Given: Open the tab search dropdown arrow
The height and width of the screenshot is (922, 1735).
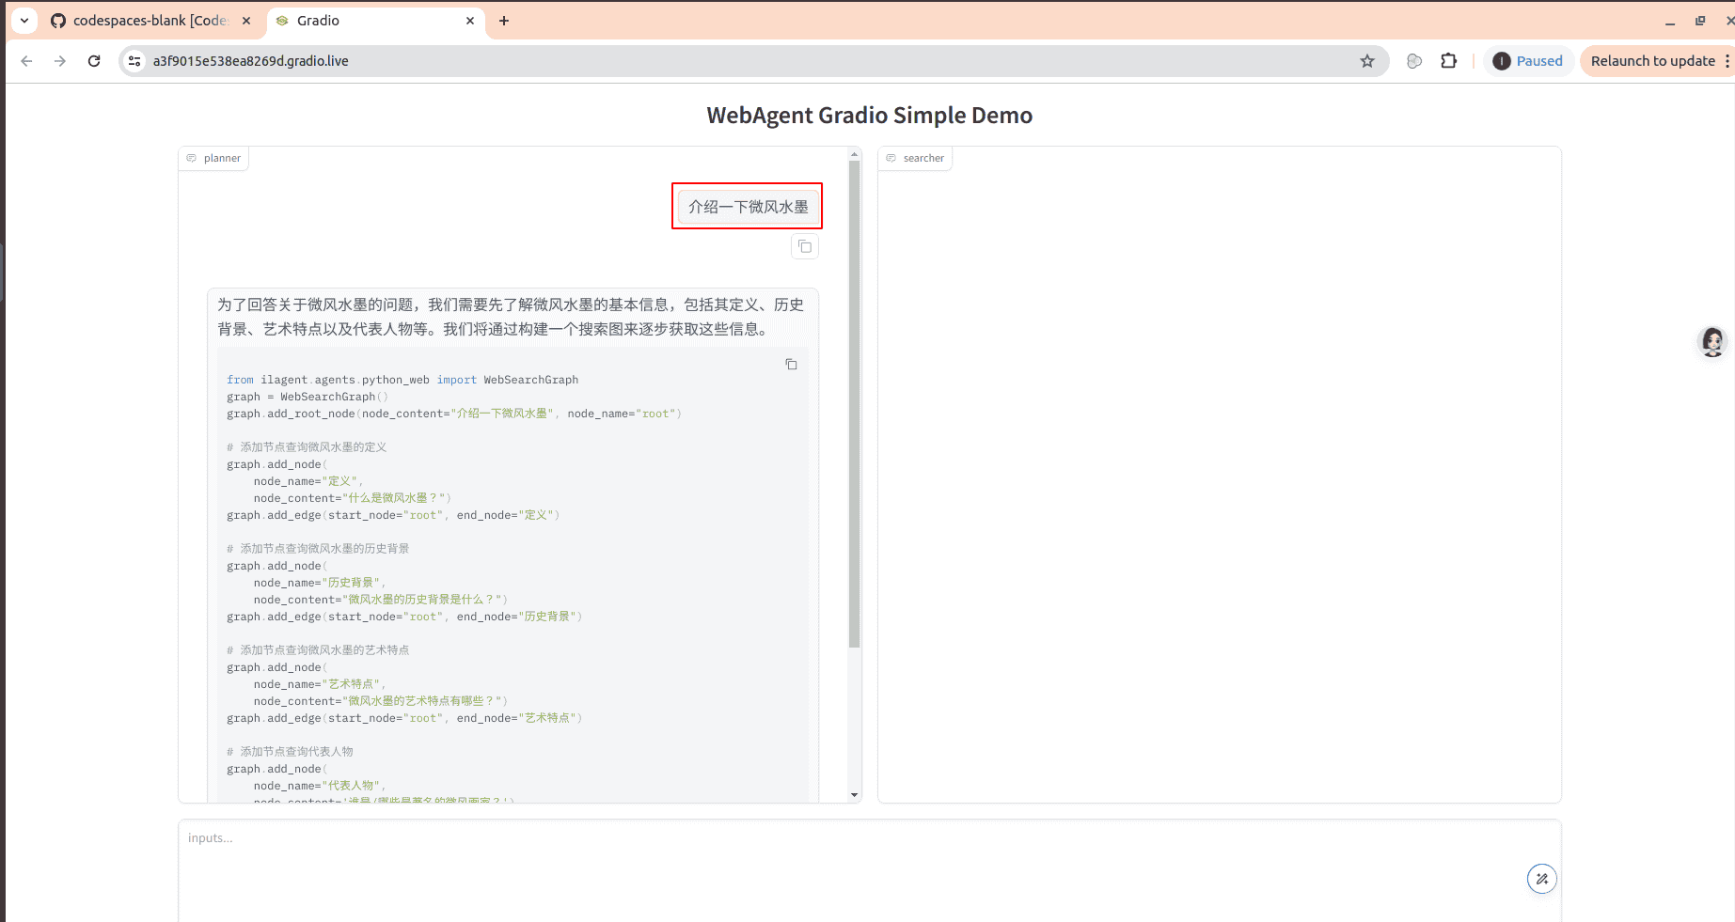Looking at the screenshot, I should tap(24, 21).
